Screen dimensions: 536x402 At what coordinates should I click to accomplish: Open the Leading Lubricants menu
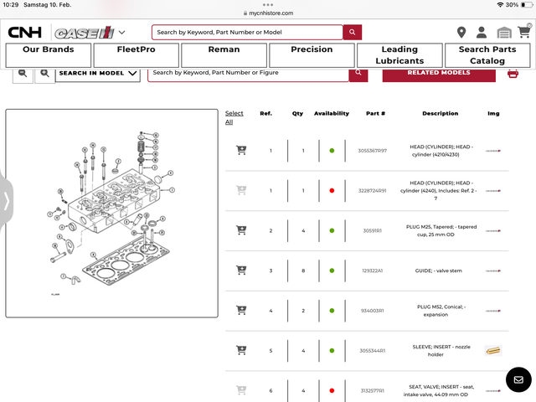click(399, 55)
